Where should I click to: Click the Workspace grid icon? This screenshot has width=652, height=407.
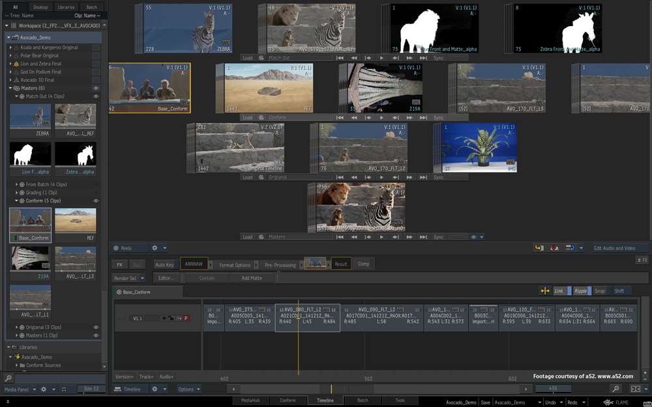point(14,26)
